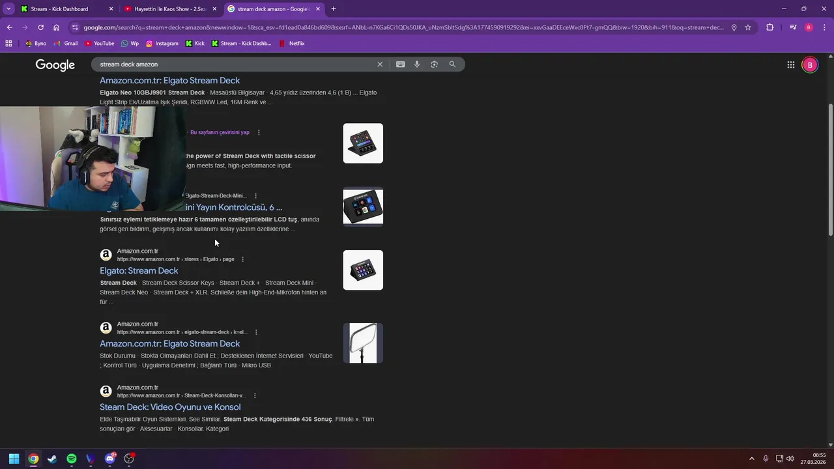Bookmark this page with the star

click(x=748, y=27)
